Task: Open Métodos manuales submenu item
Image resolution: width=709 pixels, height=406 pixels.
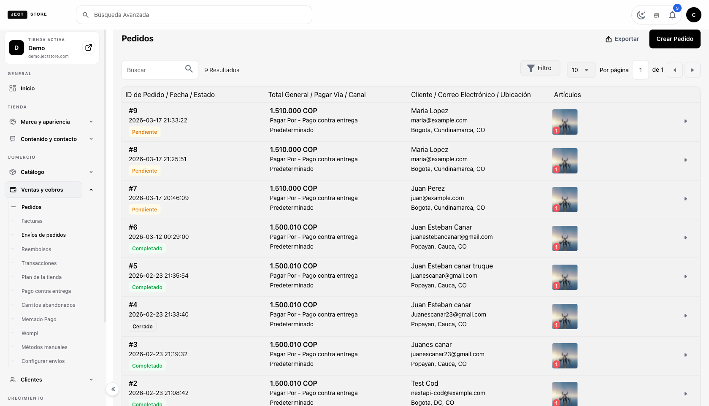Action: 44,347
